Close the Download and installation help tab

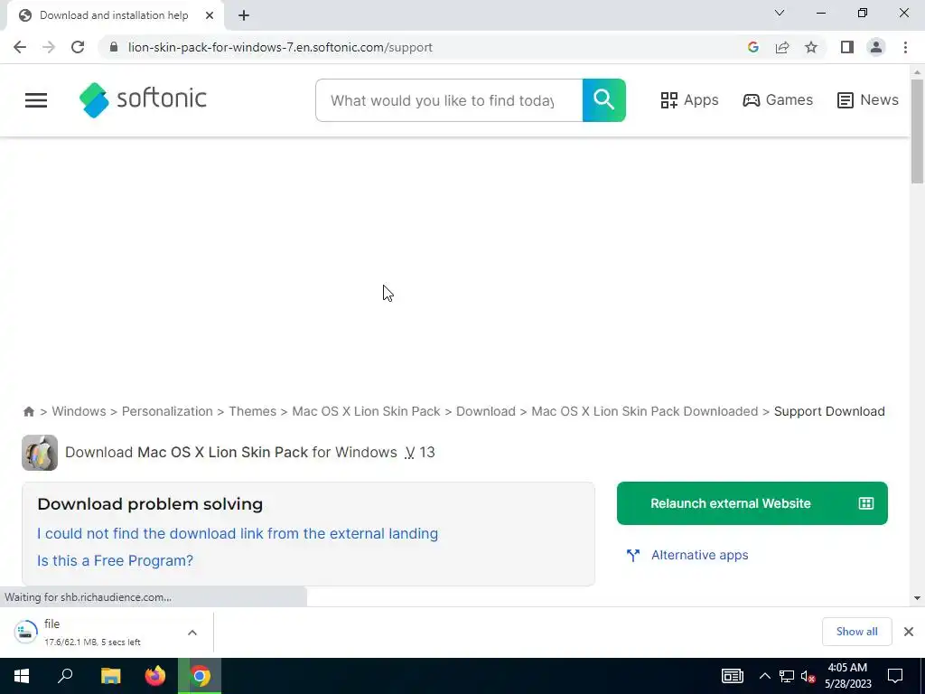210,15
